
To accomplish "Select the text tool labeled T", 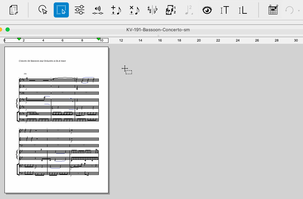I will tap(224, 10).
